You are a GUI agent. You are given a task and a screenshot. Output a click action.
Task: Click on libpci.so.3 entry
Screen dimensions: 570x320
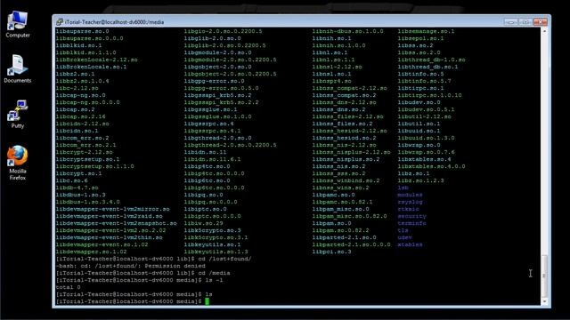coord(331,252)
